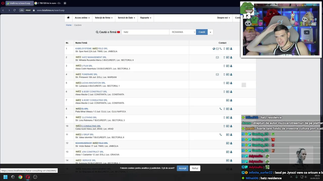This screenshot has height=181, width=323.
Task: Open HATZLUCHA INNOVATION SRL company link
Action: [91, 83]
